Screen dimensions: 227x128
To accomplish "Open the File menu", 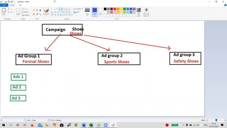I will click(4, 5).
